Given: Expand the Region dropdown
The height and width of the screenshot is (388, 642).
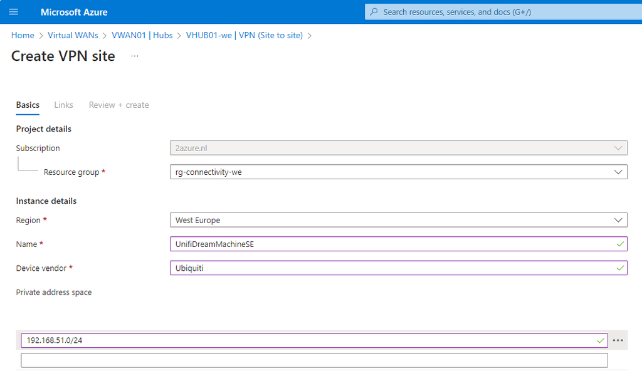Looking at the screenshot, I should 399,220.
